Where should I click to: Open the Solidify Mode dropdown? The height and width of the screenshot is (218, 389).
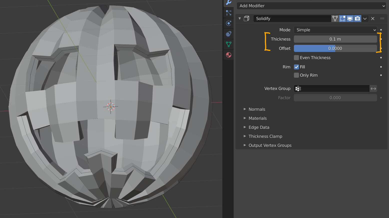point(335,30)
